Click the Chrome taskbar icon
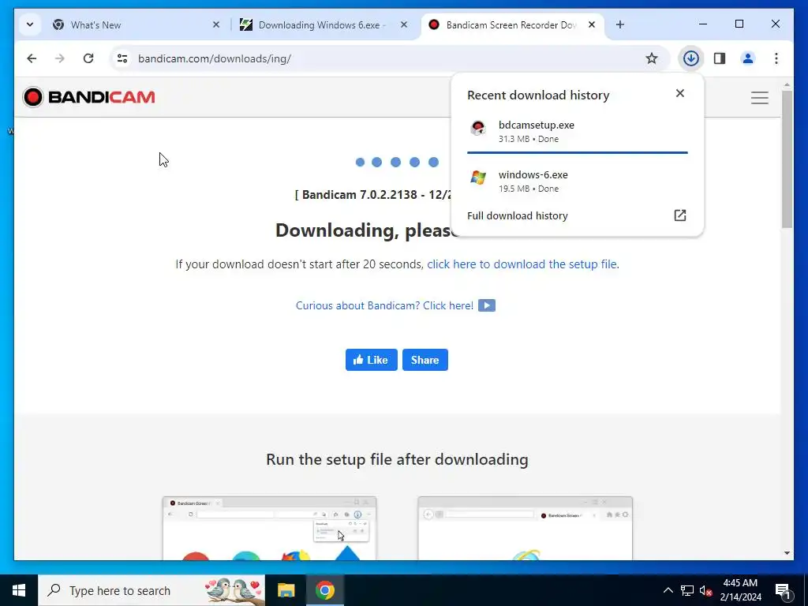808x606 pixels. pos(324,590)
